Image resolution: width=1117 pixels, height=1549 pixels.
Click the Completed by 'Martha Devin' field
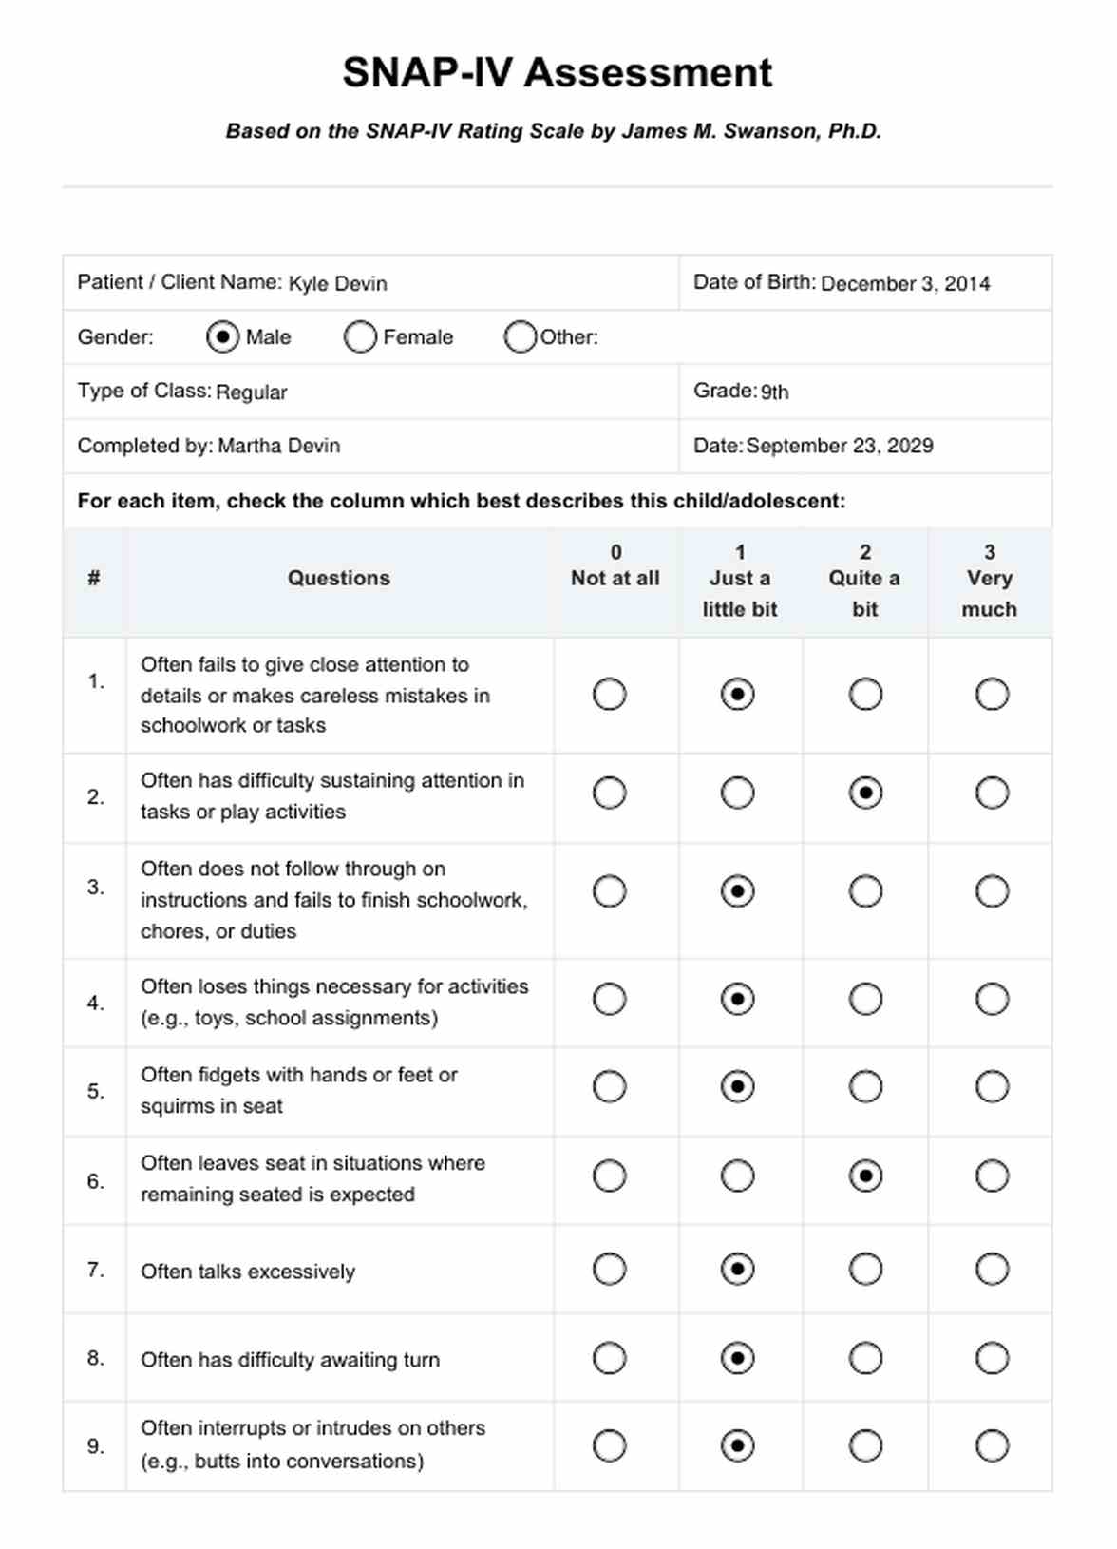pyautogui.click(x=279, y=446)
